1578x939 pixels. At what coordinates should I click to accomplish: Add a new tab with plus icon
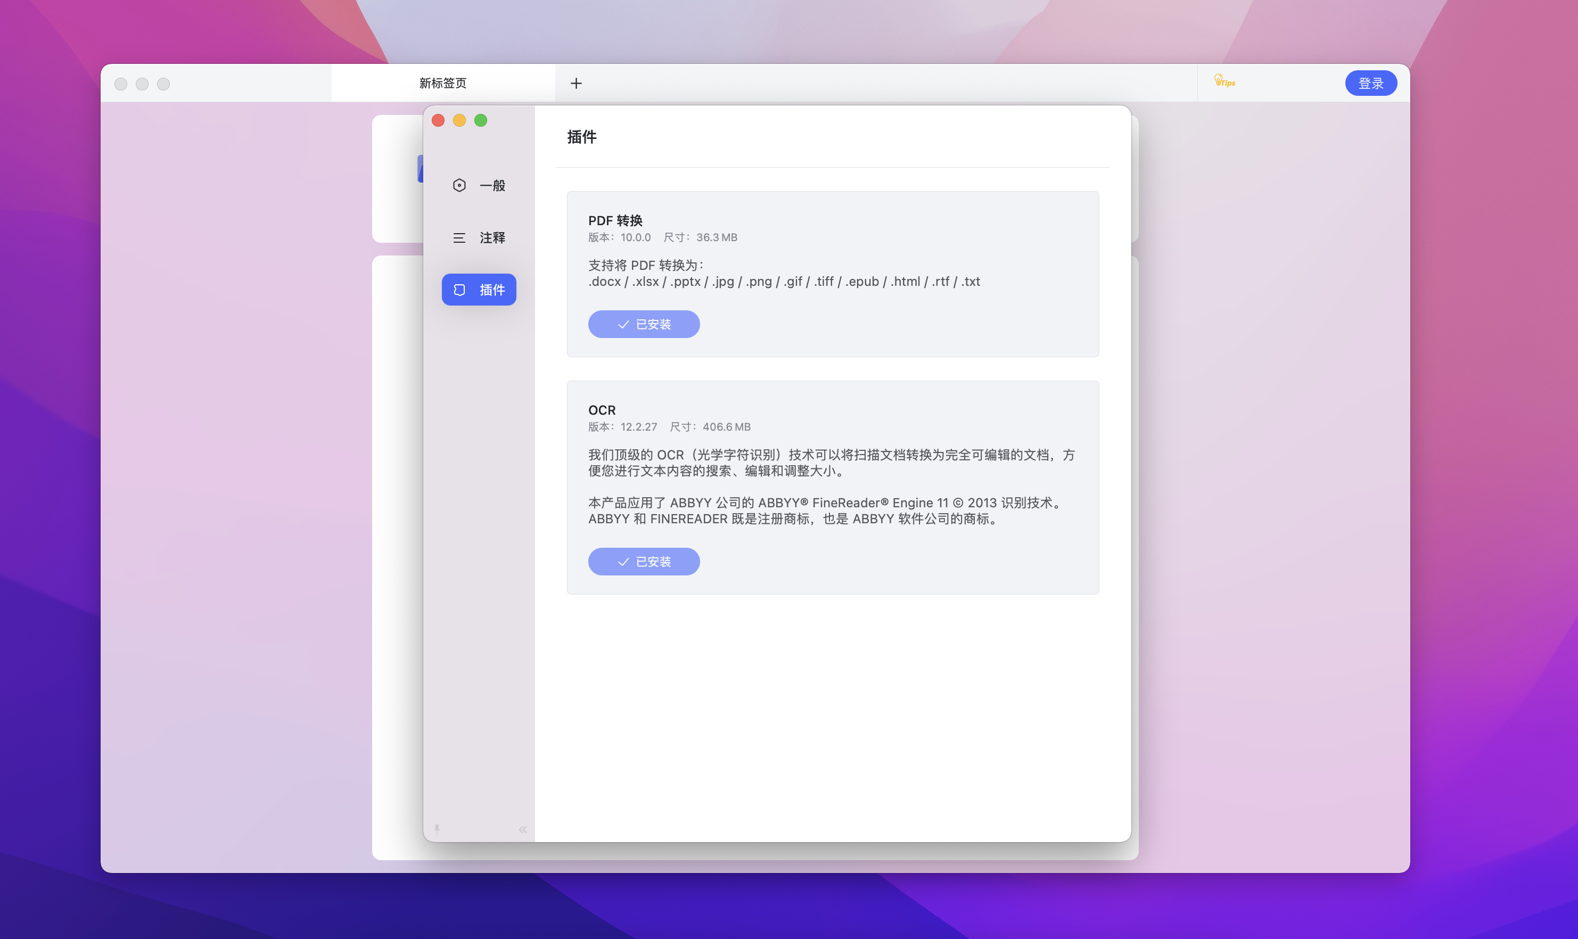(576, 84)
